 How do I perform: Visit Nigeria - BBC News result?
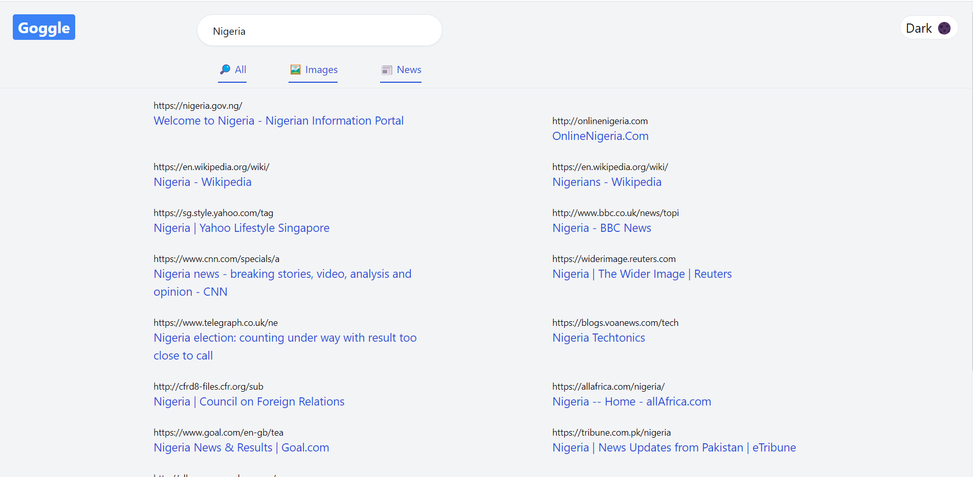coord(601,228)
